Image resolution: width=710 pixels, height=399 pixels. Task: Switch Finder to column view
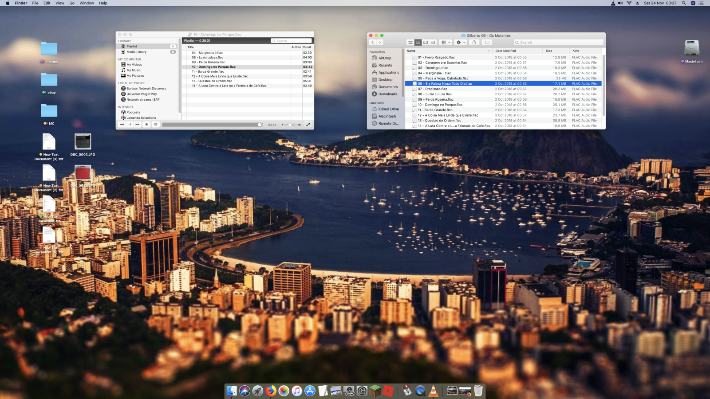pos(426,43)
